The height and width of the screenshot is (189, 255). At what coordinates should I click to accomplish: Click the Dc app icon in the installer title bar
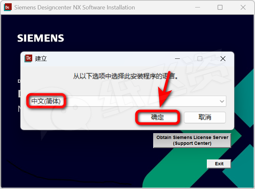coord(8,7)
